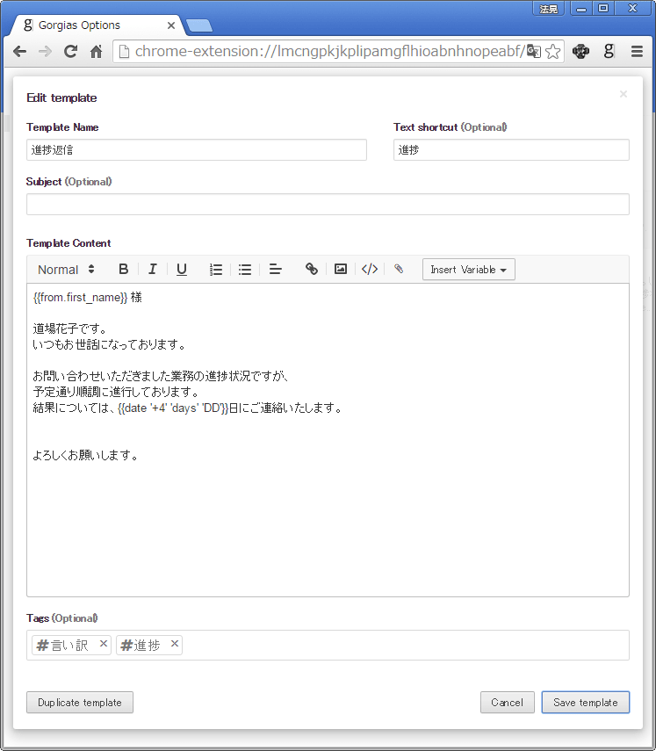Open the Chrome hamburger menu
Image resolution: width=656 pixels, height=751 pixels.
tap(637, 52)
